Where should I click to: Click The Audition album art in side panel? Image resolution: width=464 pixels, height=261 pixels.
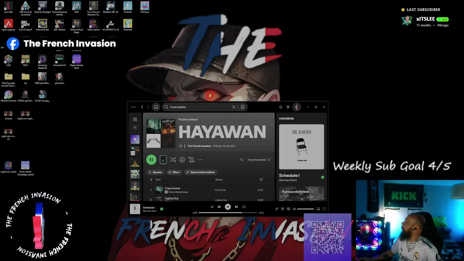[302, 147]
